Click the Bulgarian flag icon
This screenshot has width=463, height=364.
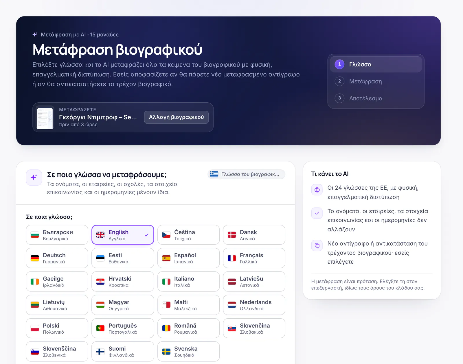(35, 235)
